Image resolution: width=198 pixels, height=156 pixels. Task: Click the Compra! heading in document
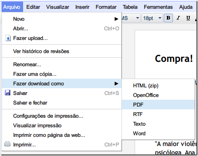click(x=174, y=59)
